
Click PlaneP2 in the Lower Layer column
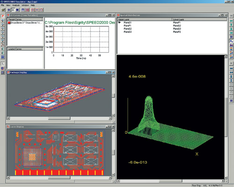[x=177, y=32]
